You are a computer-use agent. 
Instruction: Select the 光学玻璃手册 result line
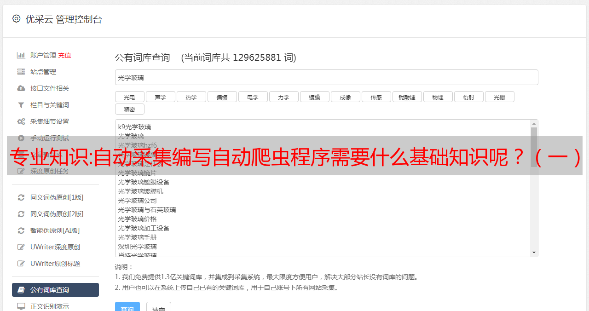pyautogui.click(x=137, y=237)
